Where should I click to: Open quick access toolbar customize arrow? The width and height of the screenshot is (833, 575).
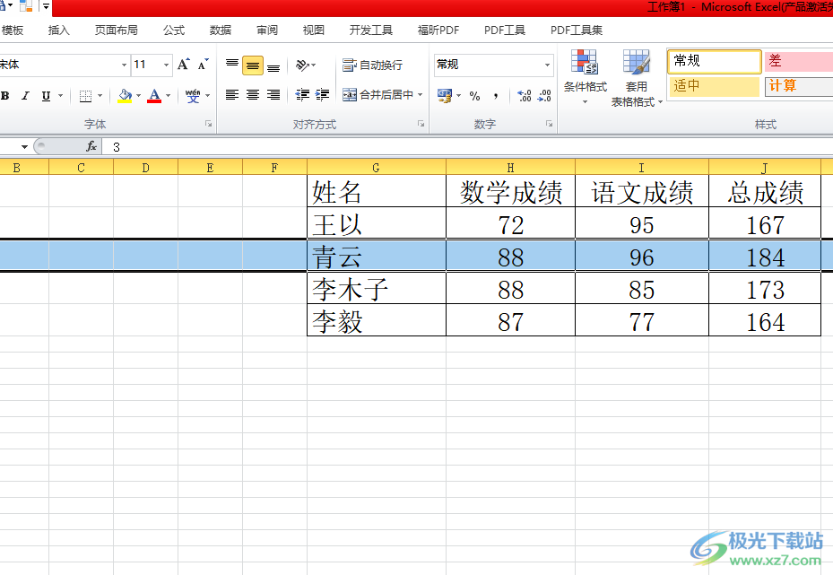[47, 6]
